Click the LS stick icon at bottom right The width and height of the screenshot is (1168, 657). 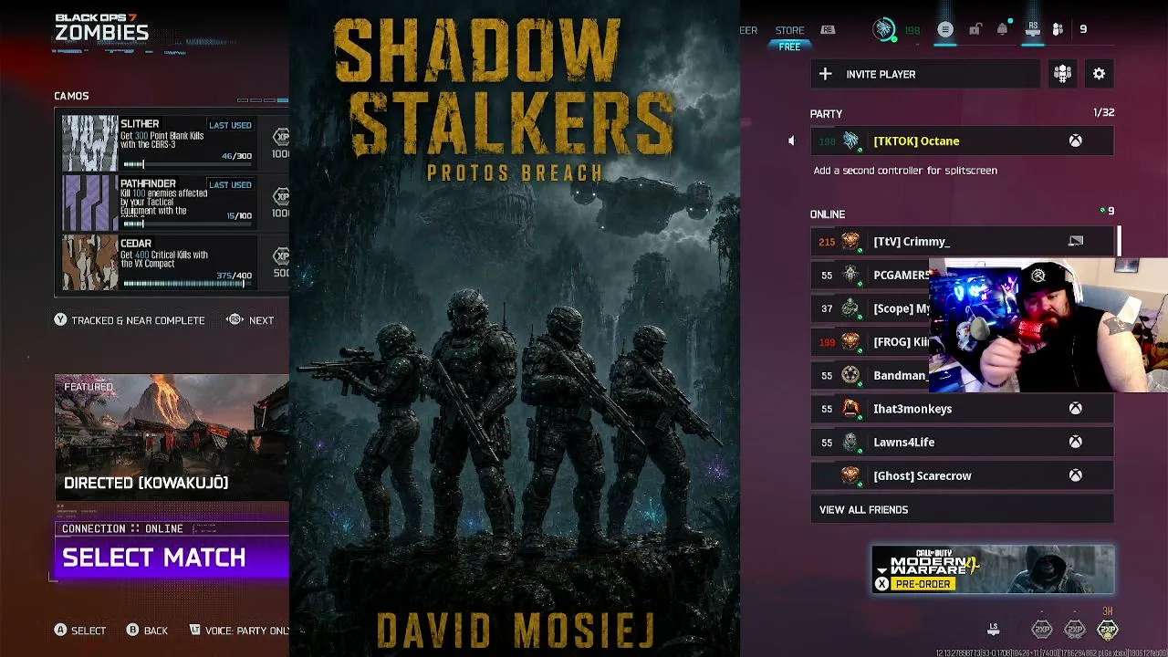(993, 629)
